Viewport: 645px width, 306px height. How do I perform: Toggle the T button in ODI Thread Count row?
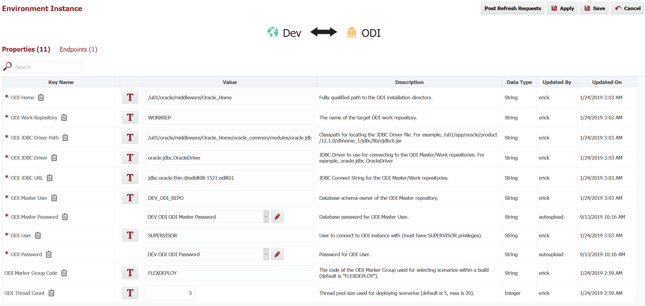(x=130, y=293)
